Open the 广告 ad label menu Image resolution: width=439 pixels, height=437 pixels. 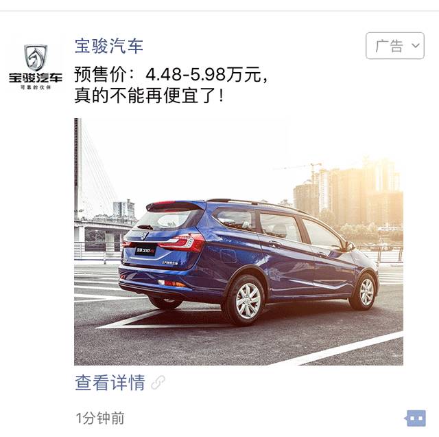tap(395, 46)
